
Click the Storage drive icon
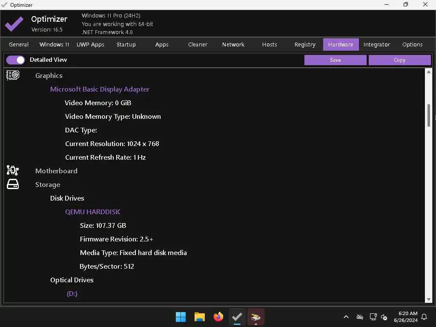(x=13, y=184)
